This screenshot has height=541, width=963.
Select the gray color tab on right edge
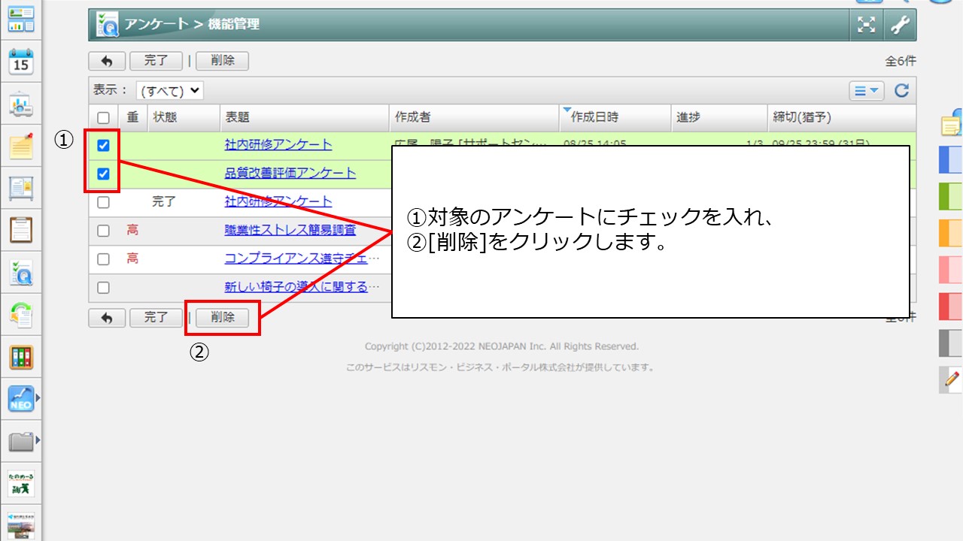coord(951,343)
